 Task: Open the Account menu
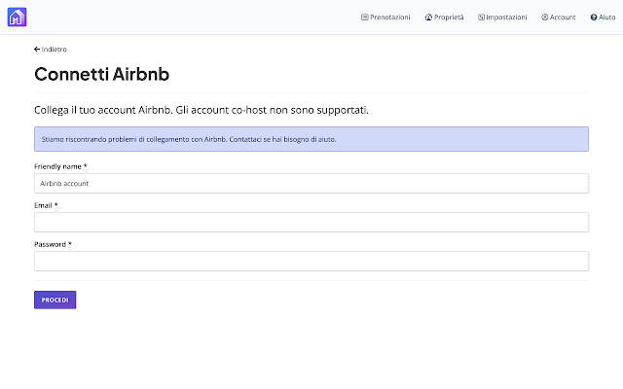point(558,18)
